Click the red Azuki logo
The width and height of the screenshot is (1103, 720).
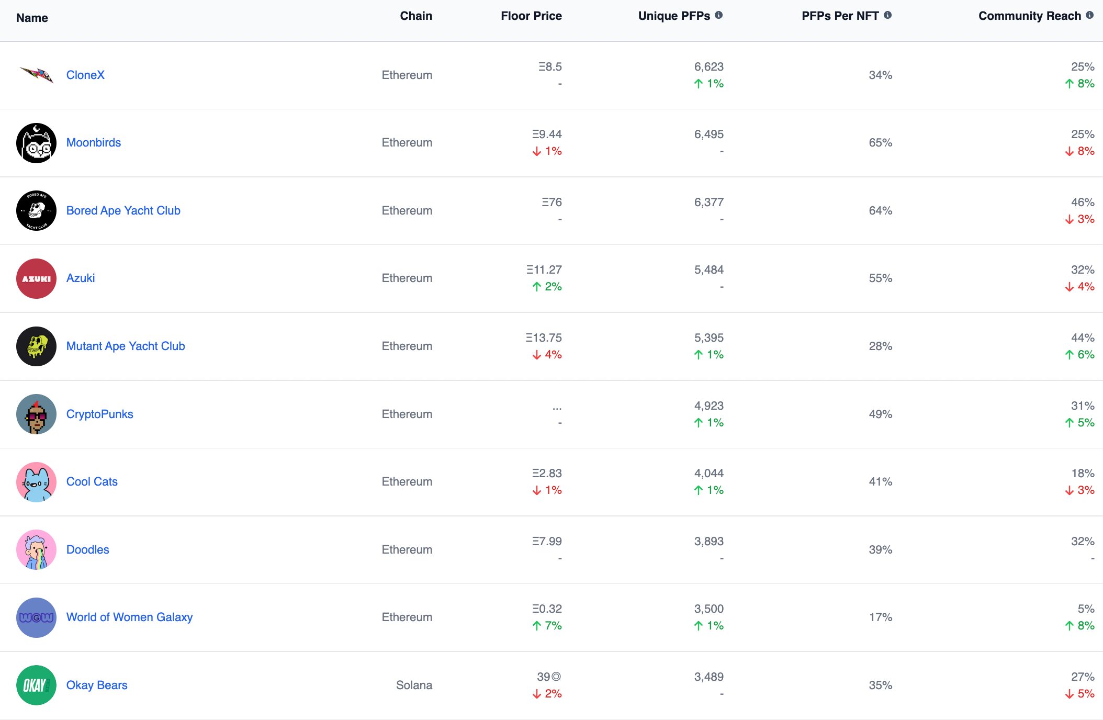tap(36, 278)
